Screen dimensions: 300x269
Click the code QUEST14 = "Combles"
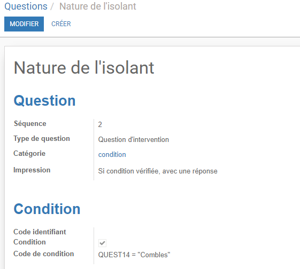click(x=134, y=255)
